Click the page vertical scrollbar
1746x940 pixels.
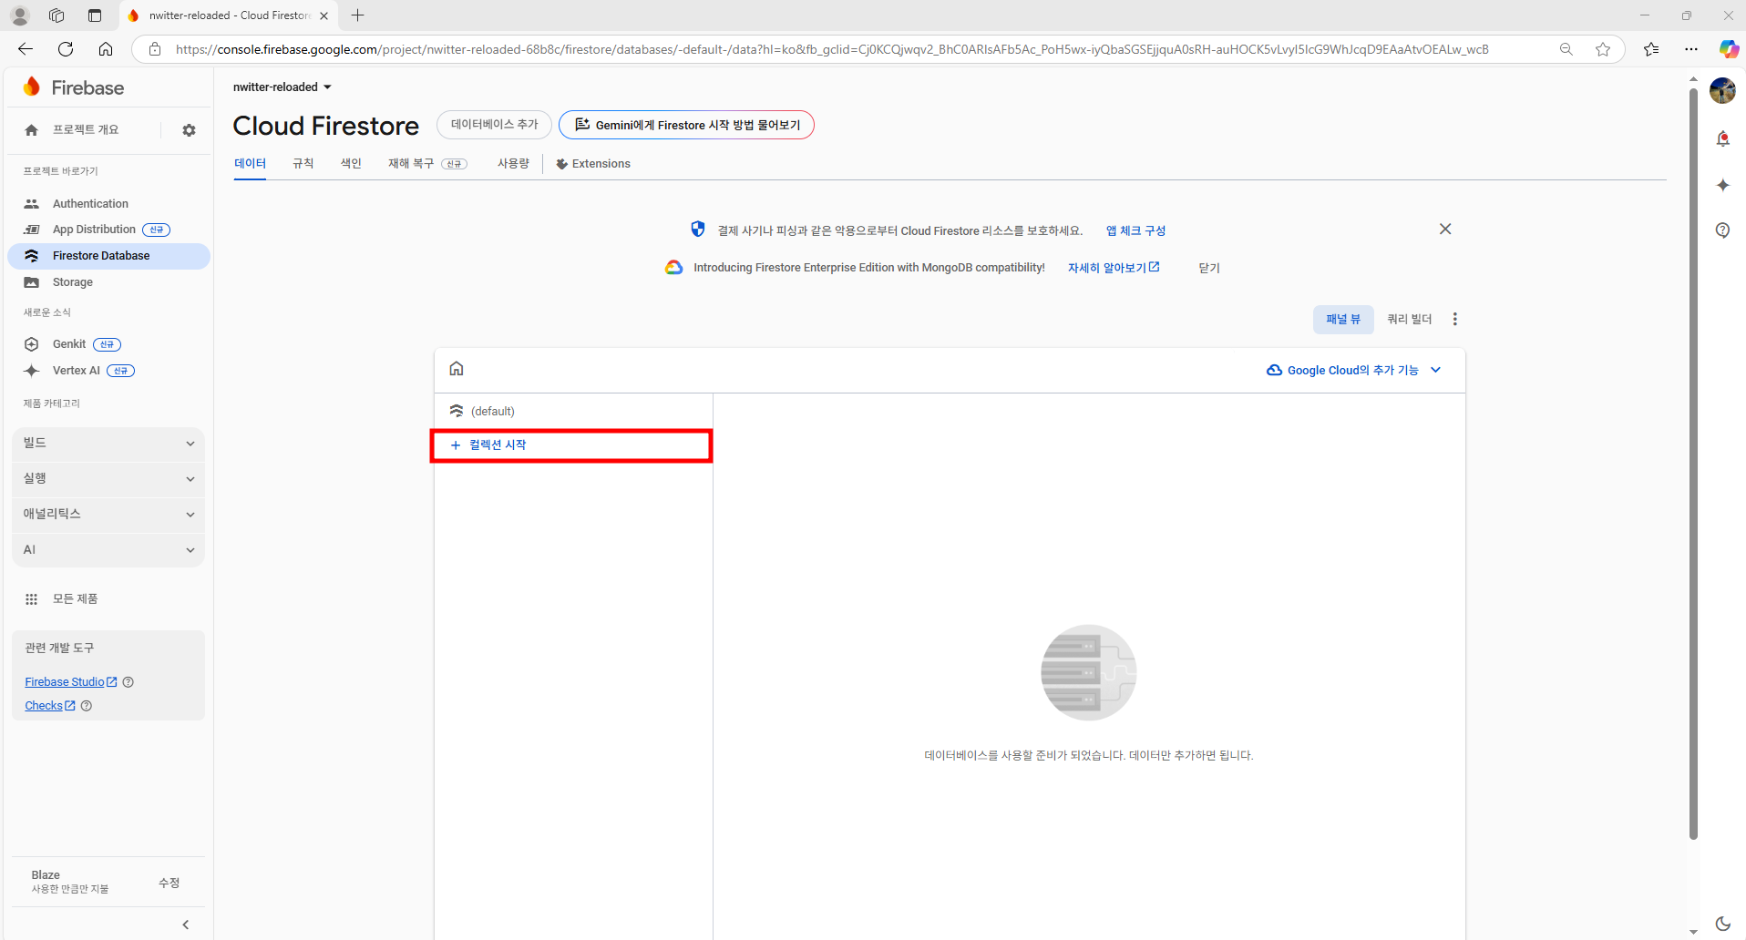[x=1693, y=463]
